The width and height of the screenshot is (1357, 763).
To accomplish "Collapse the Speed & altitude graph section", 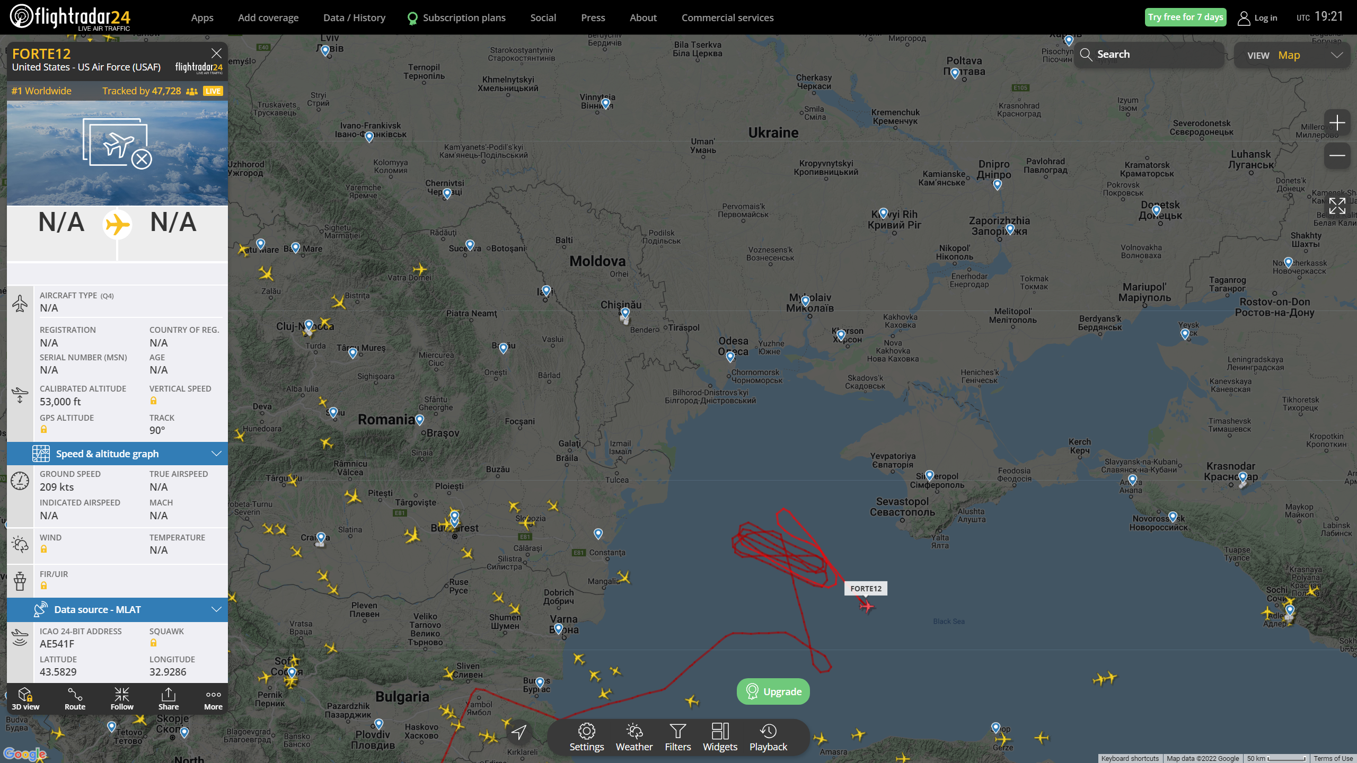I will pos(216,454).
